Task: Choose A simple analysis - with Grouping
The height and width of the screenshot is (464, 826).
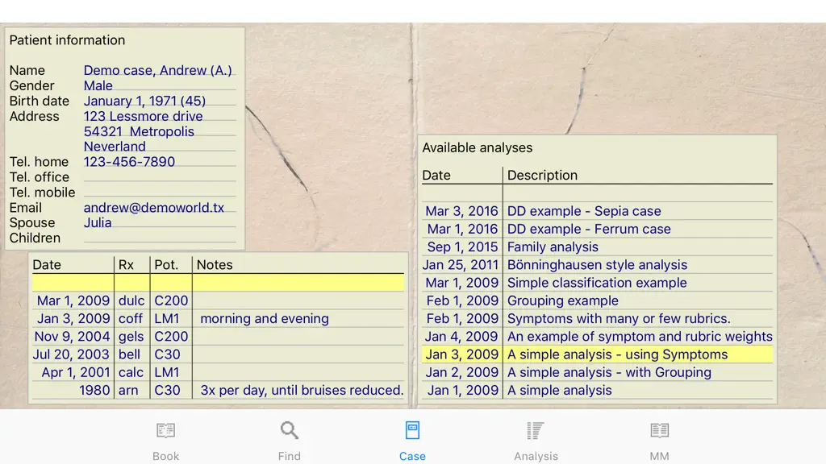Action: click(x=598, y=372)
